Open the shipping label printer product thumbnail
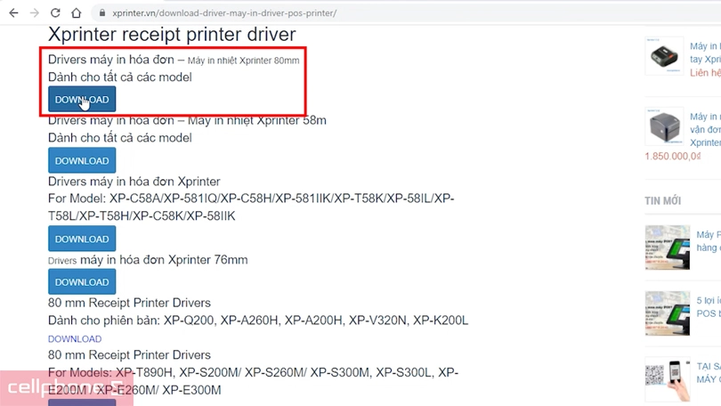 coord(664,126)
